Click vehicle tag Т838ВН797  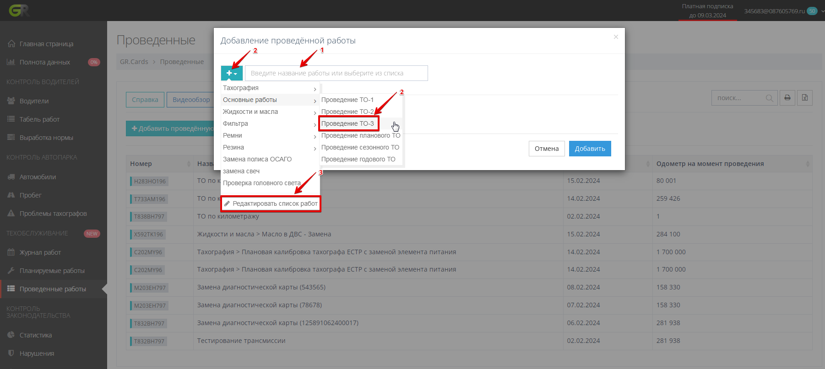(x=149, y=217)
